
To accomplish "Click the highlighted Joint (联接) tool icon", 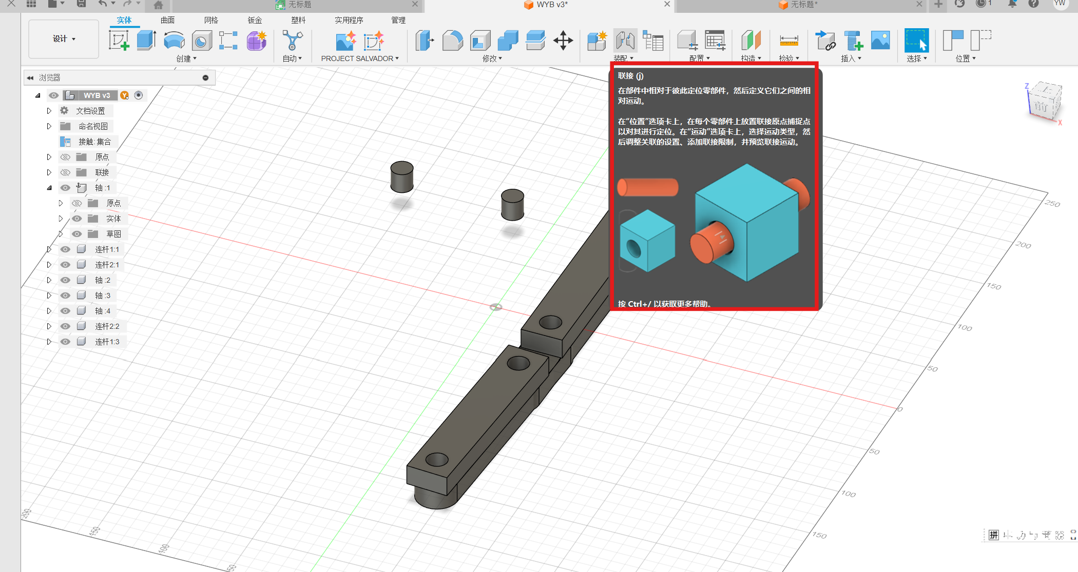I will point(625,41).
